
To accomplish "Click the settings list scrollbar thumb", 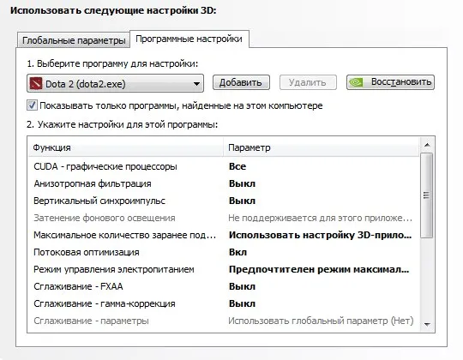I will [x=426, y=195].
